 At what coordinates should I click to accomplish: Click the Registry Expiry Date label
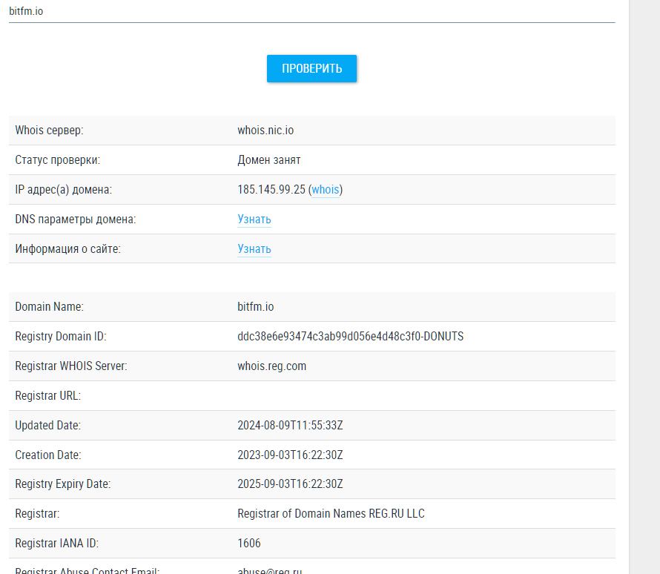[63, 484]
